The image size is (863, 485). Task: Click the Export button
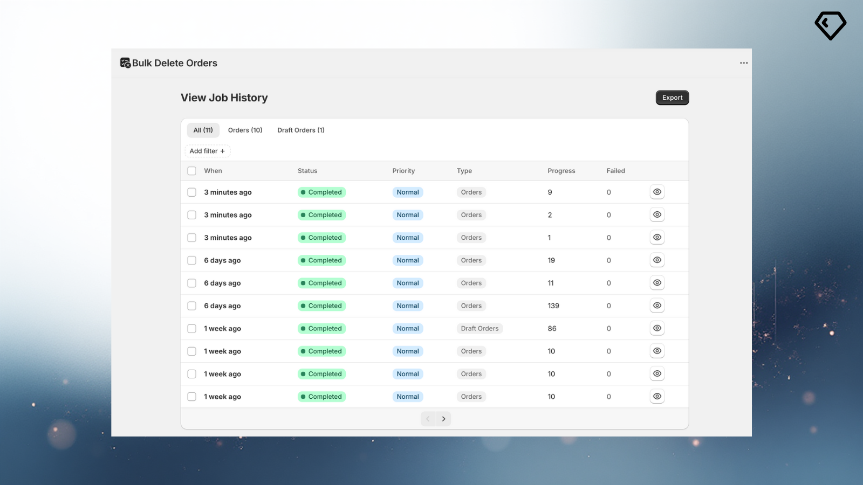[x=672, y=98]
